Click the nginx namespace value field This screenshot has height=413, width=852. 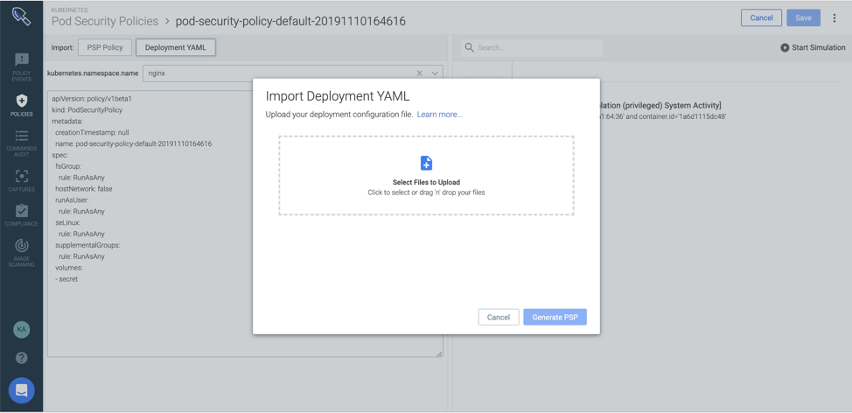pyautogui.click(x=293, y=73)
